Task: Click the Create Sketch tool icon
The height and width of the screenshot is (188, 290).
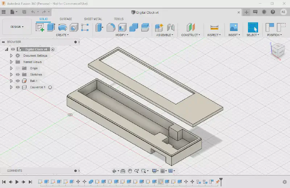Action: [x=40, y=27]
